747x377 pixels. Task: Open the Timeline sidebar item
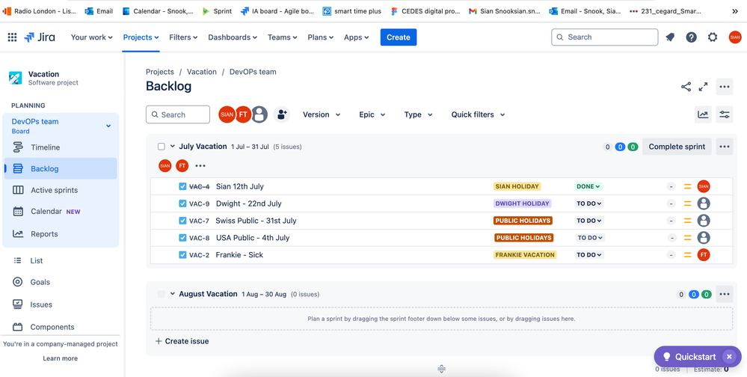(61, 147)
